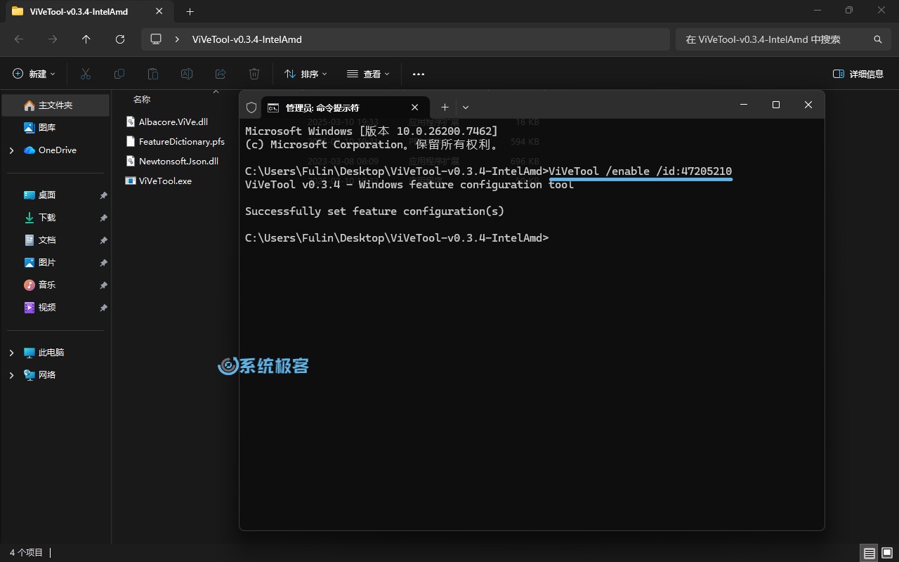The height and width of the screenshot is (562, 899).
Task: Open the 查看 view dropdown
Action: click(x=368, y=74)
